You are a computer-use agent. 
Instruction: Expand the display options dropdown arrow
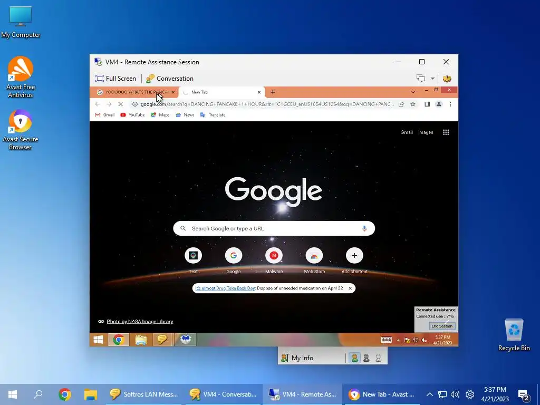432,79
